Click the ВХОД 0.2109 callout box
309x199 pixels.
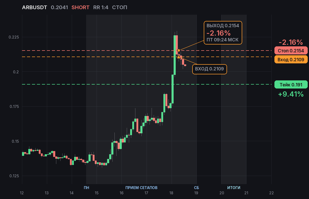point(209,69)
